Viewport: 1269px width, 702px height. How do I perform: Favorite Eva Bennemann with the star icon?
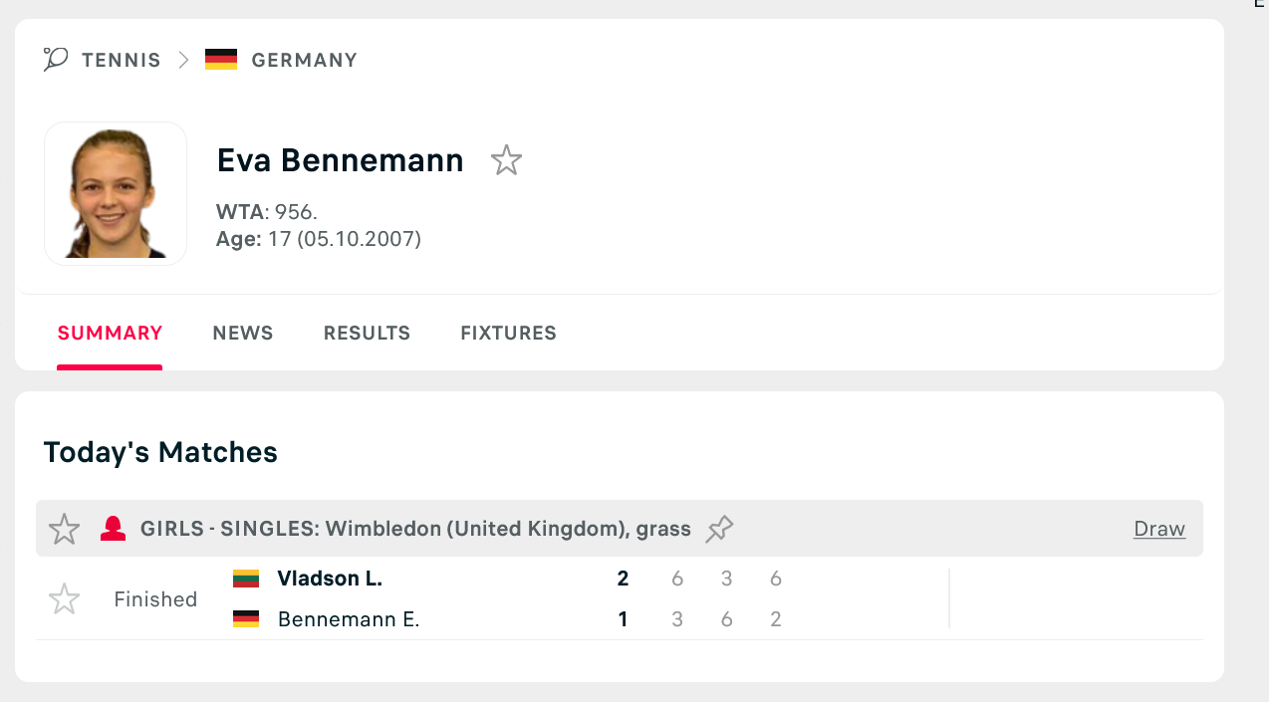tap(507, 160)
